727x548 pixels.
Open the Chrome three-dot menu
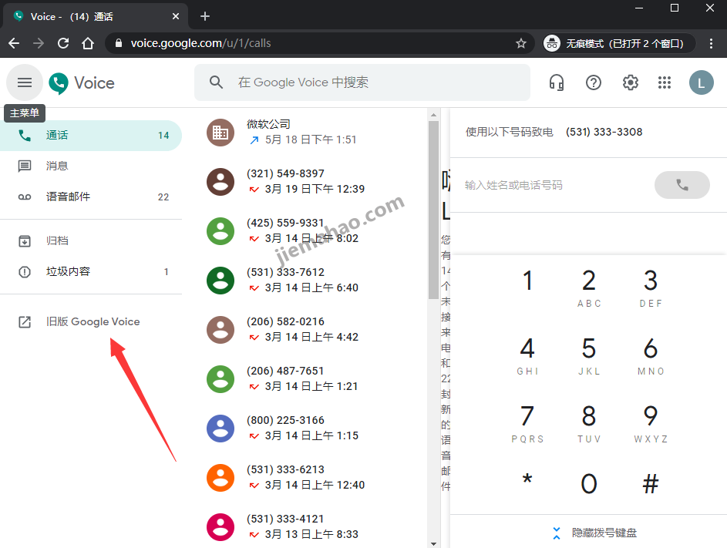[712, 43]
